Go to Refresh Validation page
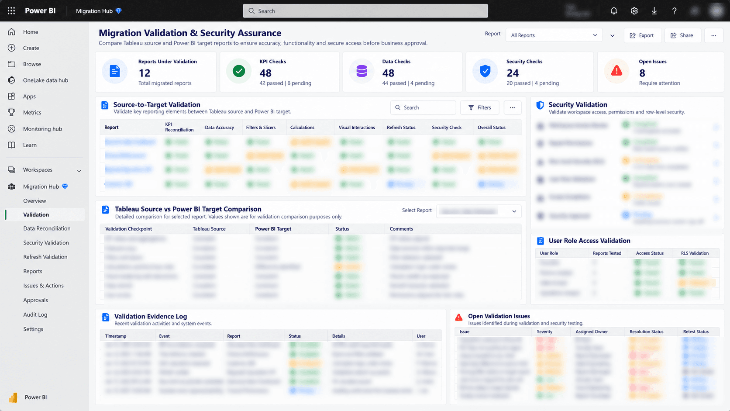 (45, 257)
